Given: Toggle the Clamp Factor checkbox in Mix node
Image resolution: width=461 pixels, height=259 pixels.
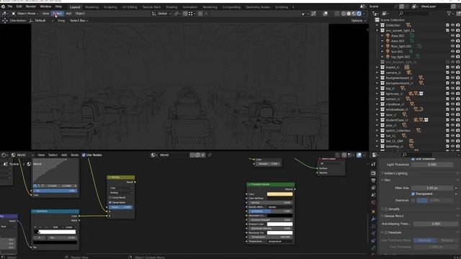Looking at the screenshot, I should pos(110,202).
